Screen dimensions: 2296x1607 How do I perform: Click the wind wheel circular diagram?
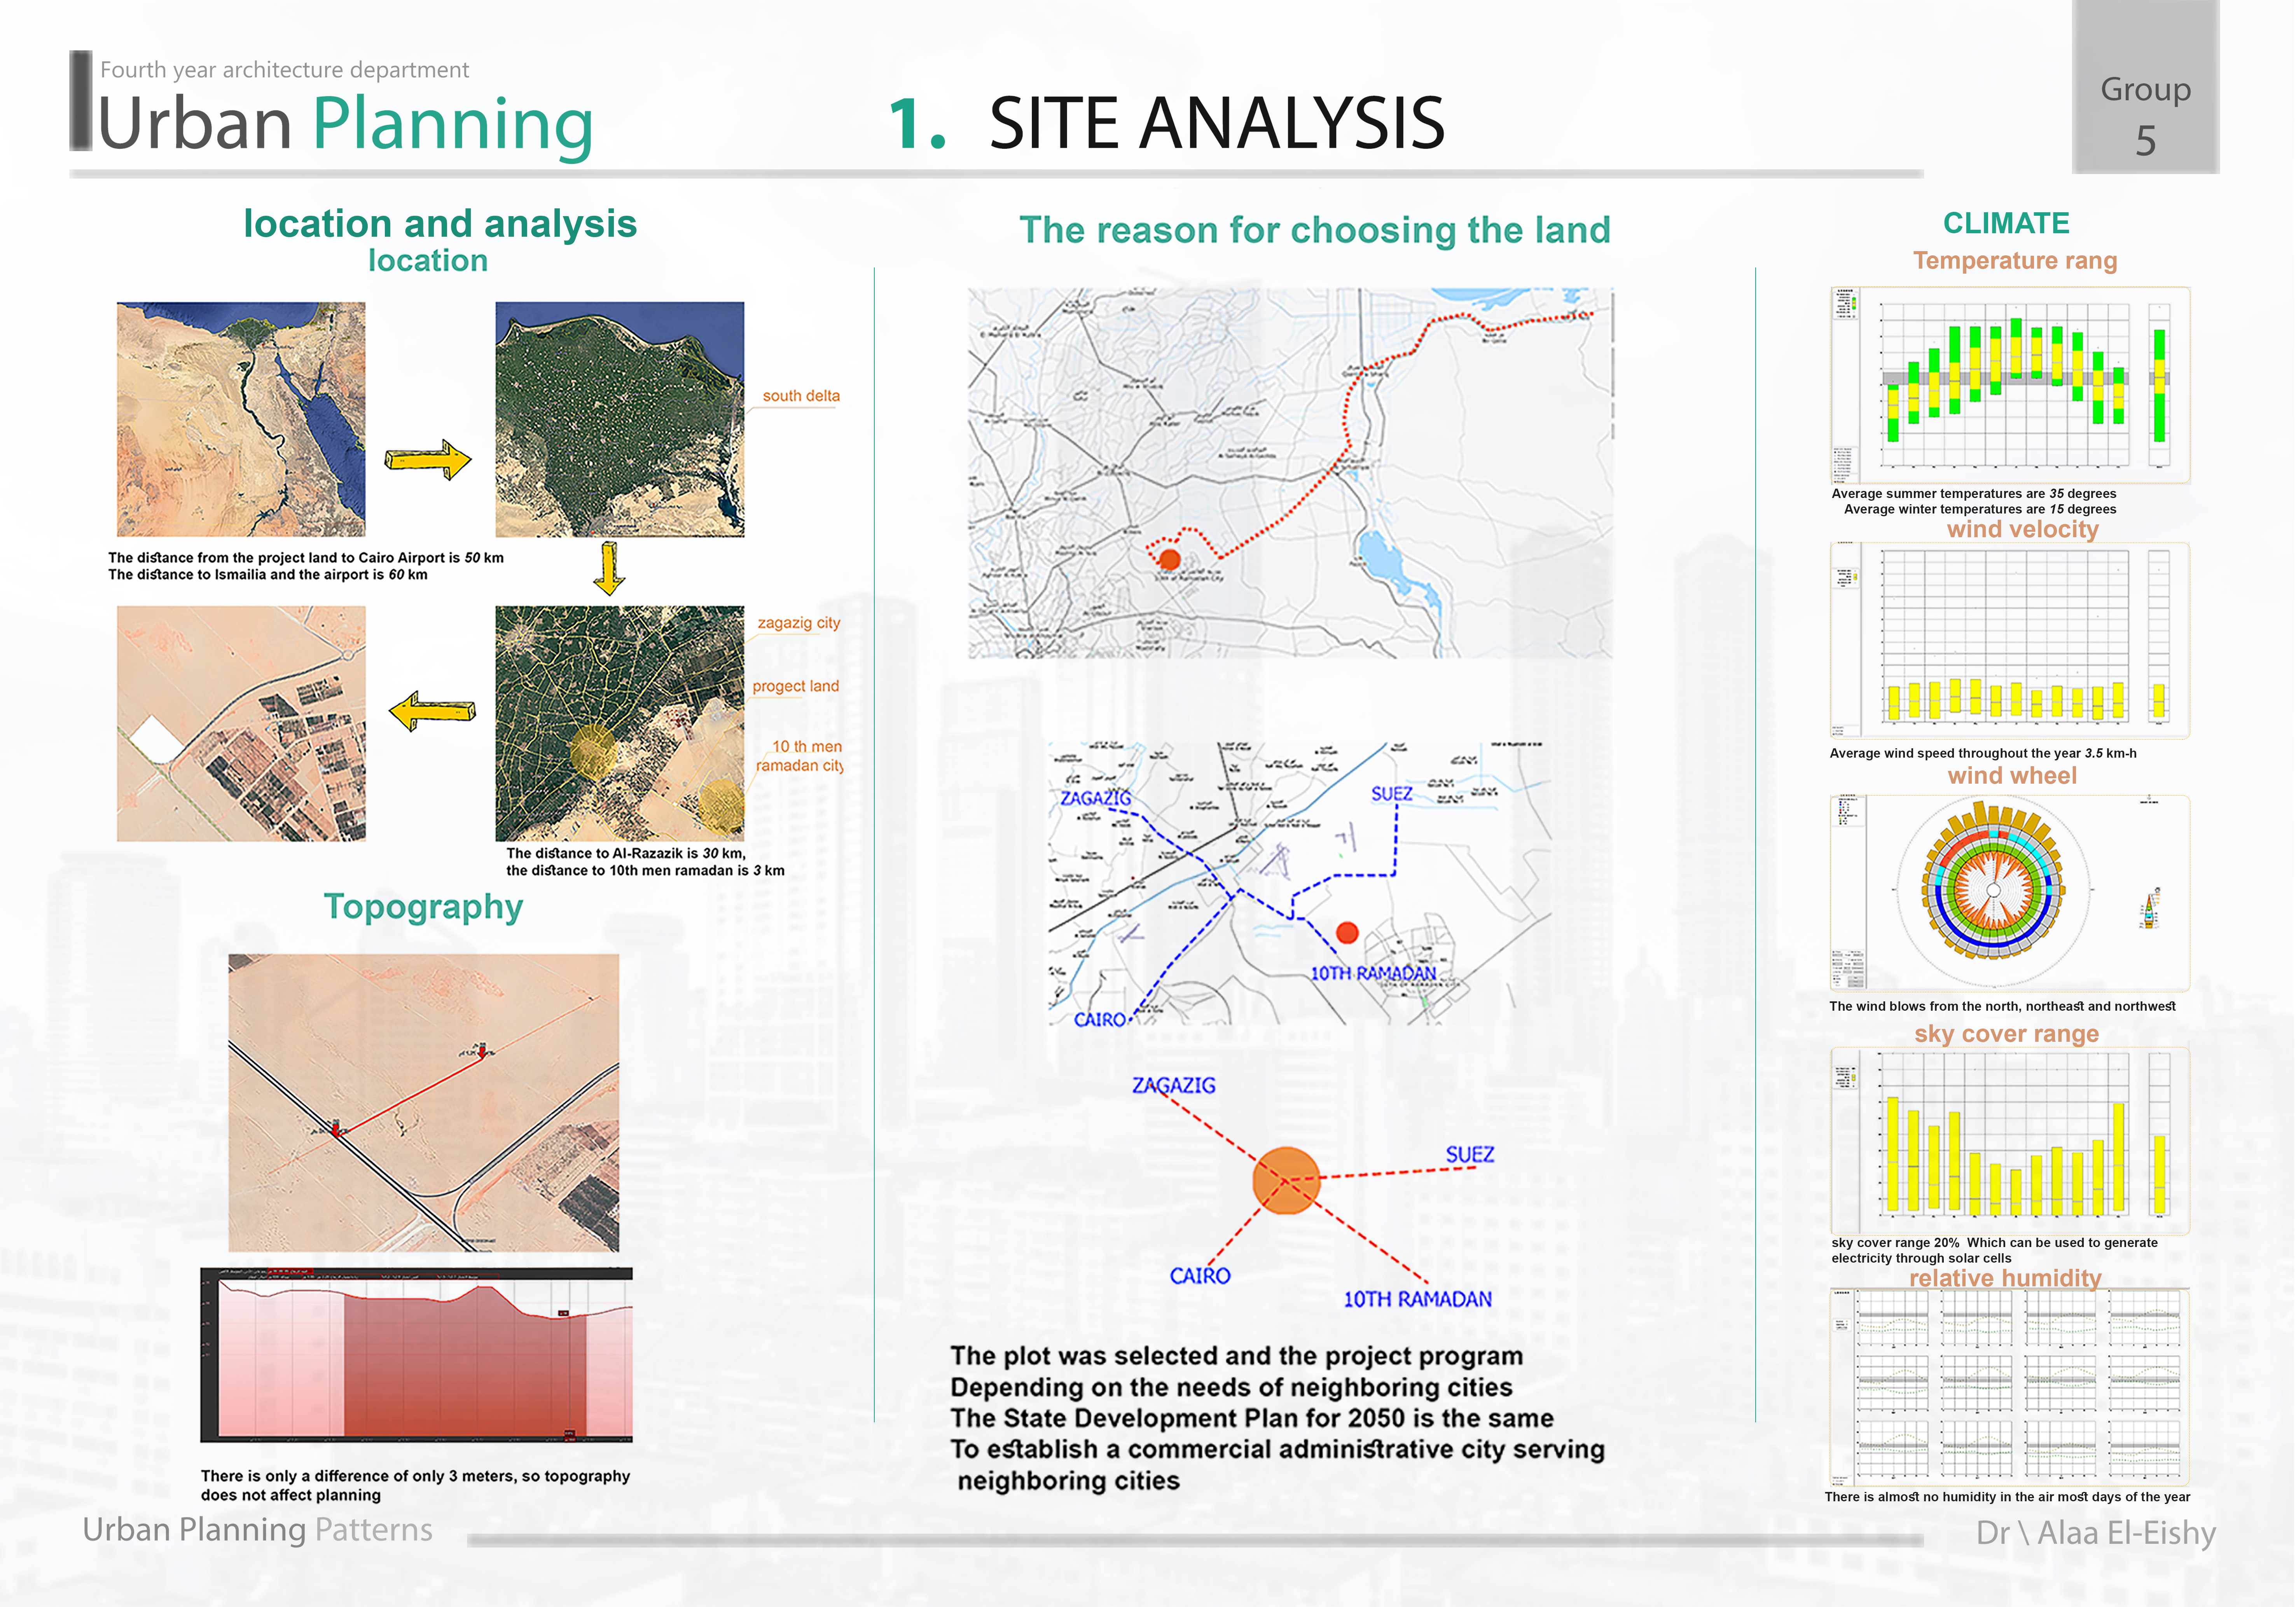pyautogui.click(x=1993, y=890)
